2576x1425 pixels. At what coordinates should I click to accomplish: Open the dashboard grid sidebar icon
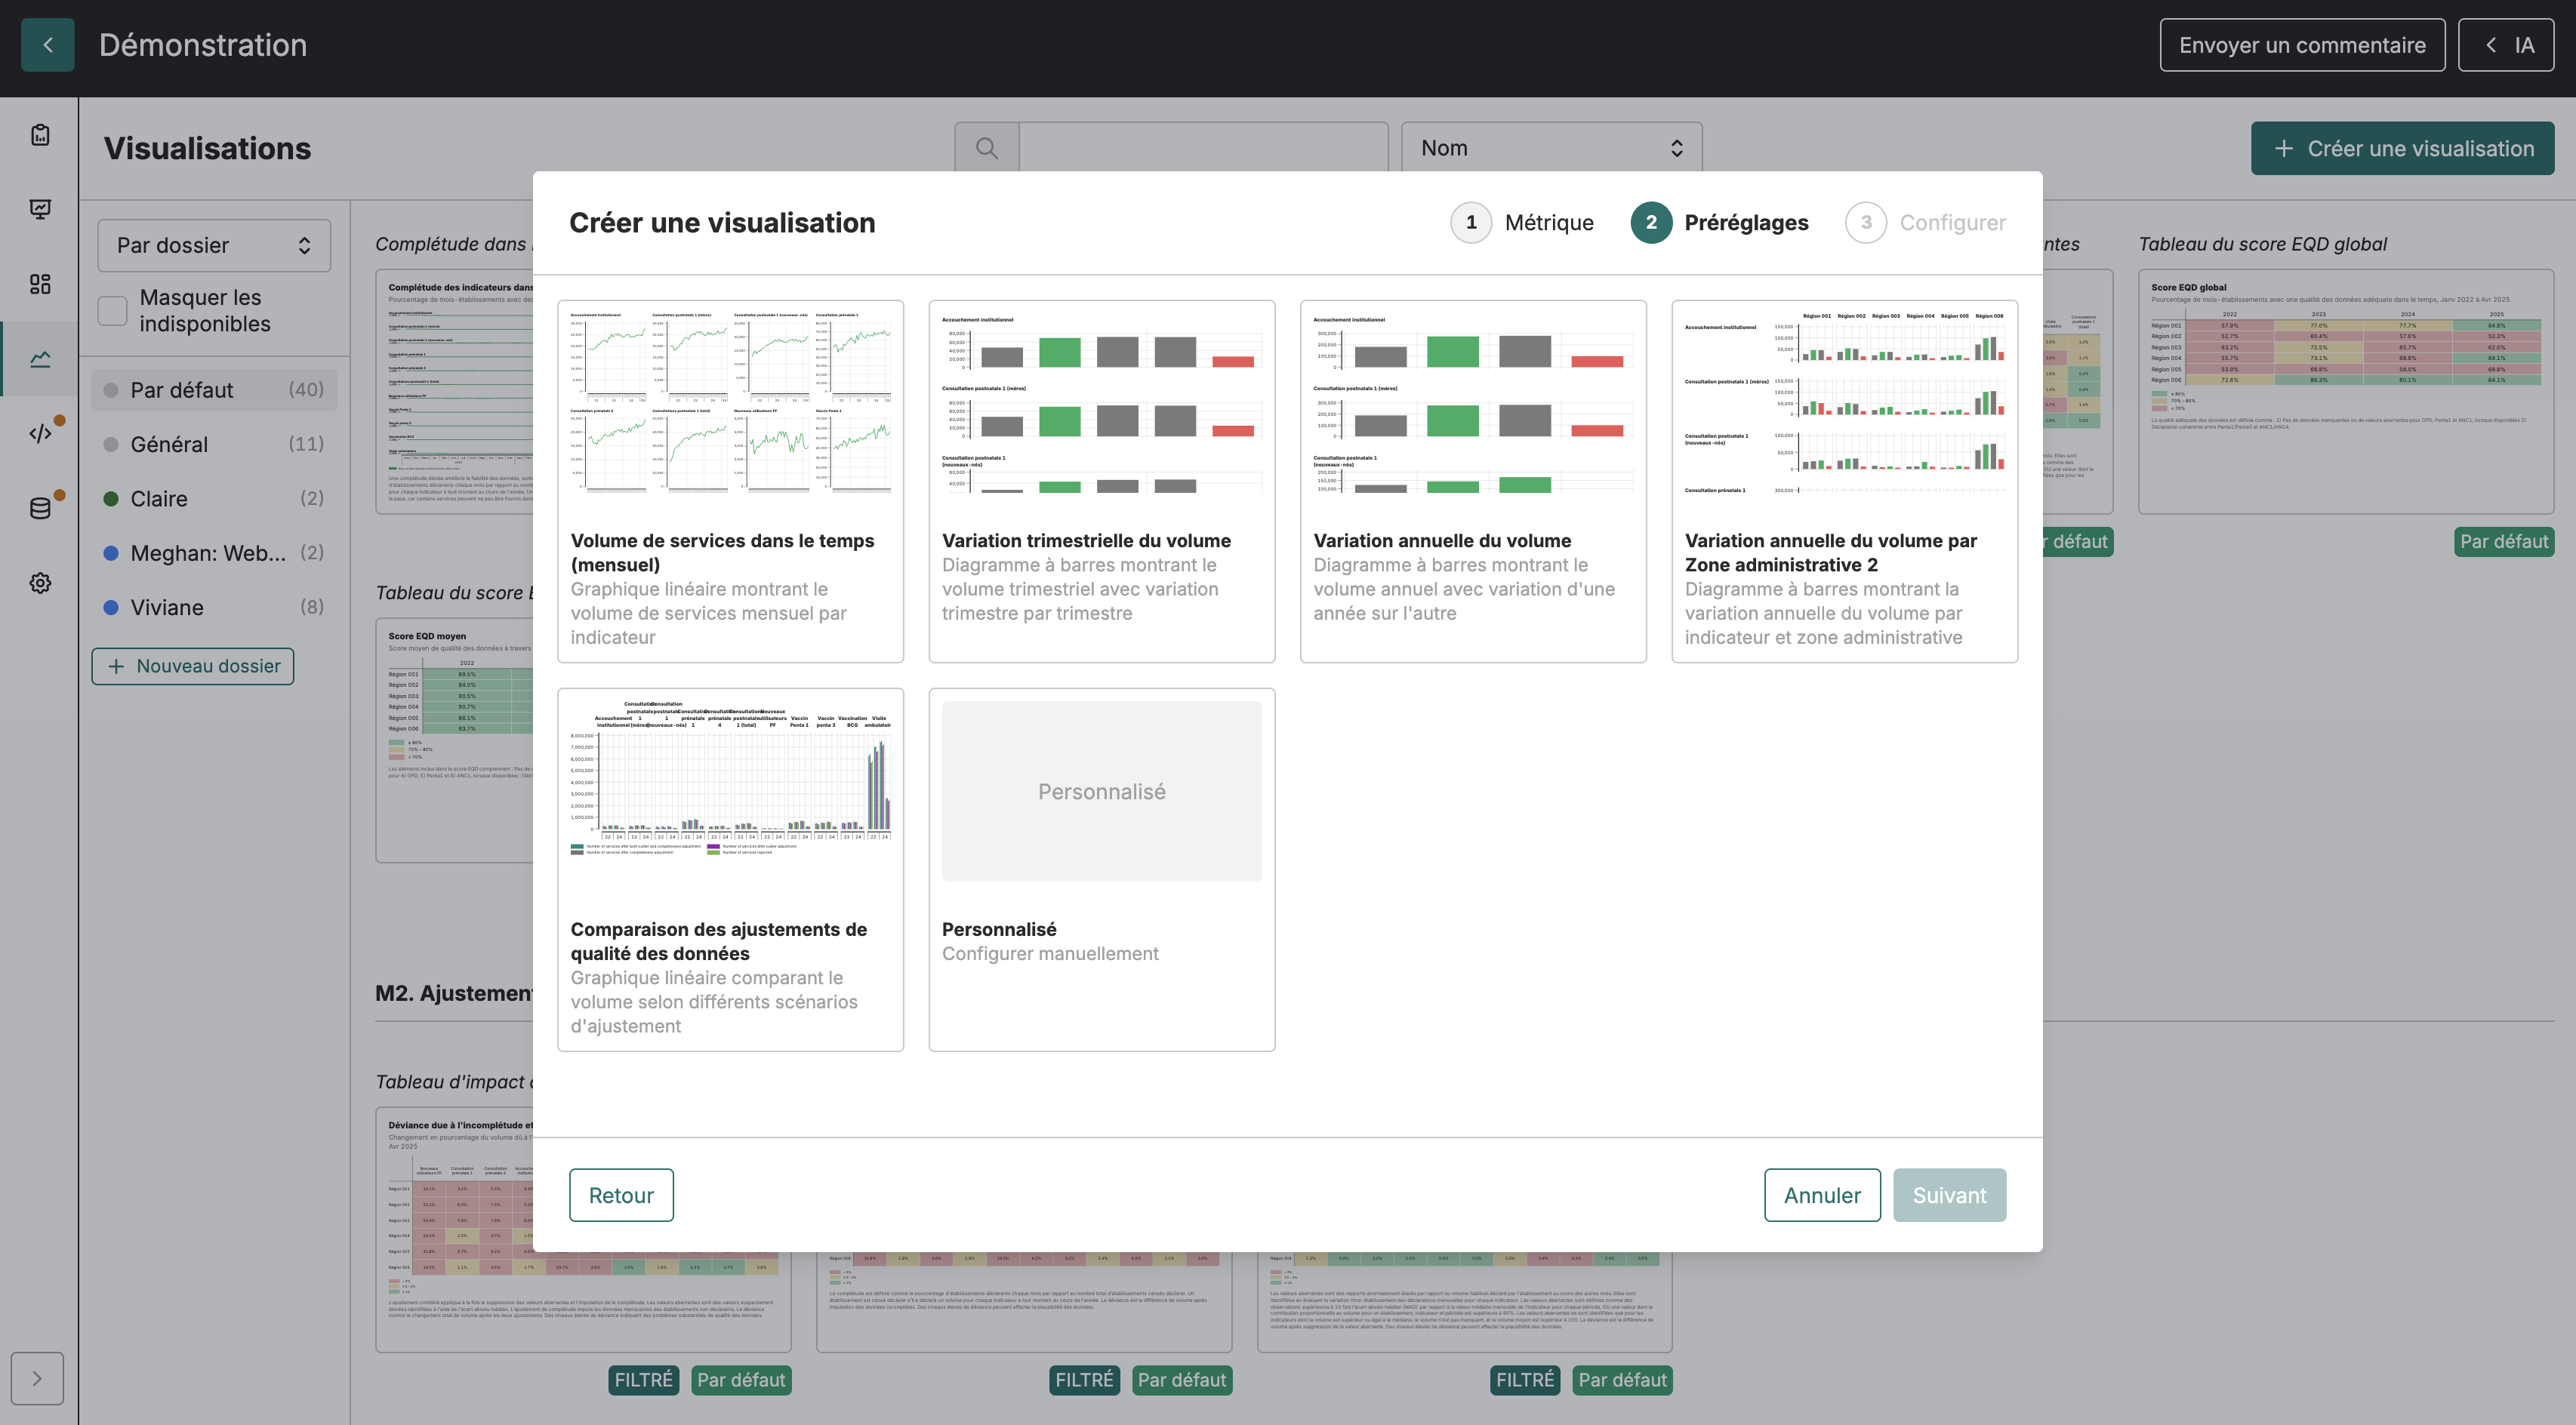click(40, 284)
